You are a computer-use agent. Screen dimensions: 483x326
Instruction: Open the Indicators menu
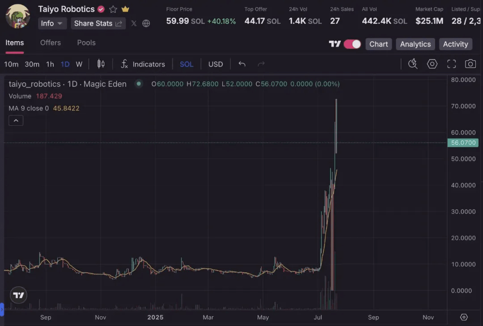point(143,64)
